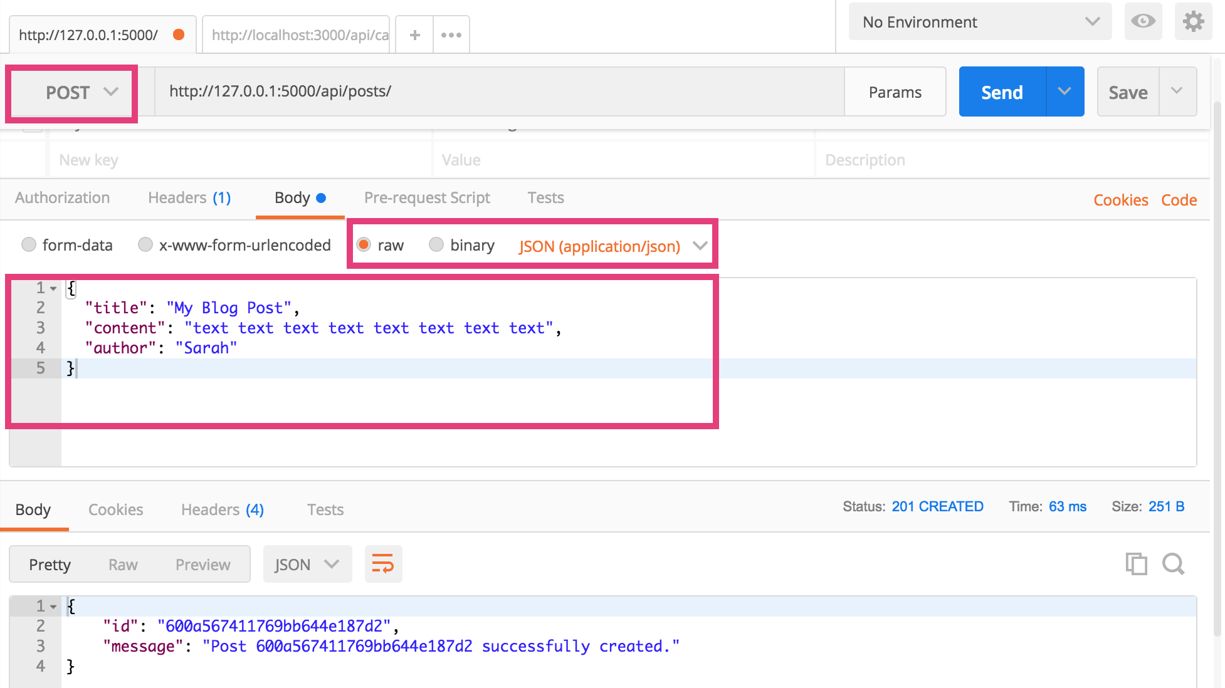Open the Pre-request Script tab
The height and width of the screenshot is (688, 1225).
(x=427, y=198)
